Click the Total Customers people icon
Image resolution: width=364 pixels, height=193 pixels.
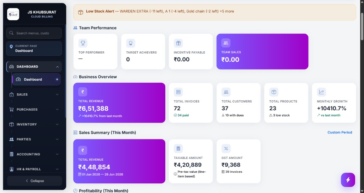(x=226, y=92)
